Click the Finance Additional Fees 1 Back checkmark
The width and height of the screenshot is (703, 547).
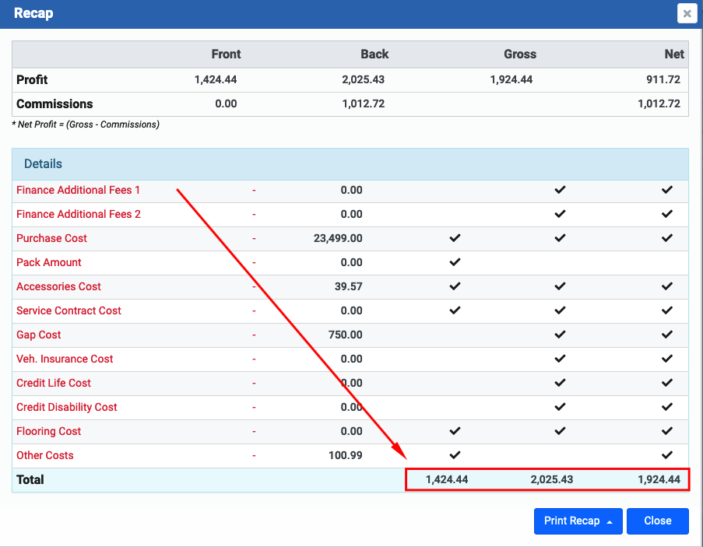click(x=560, y=190)
